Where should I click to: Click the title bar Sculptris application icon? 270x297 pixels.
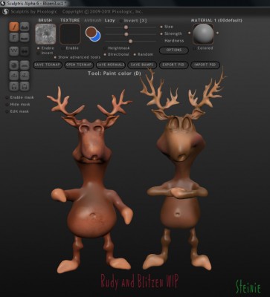[x=3, y=3]
